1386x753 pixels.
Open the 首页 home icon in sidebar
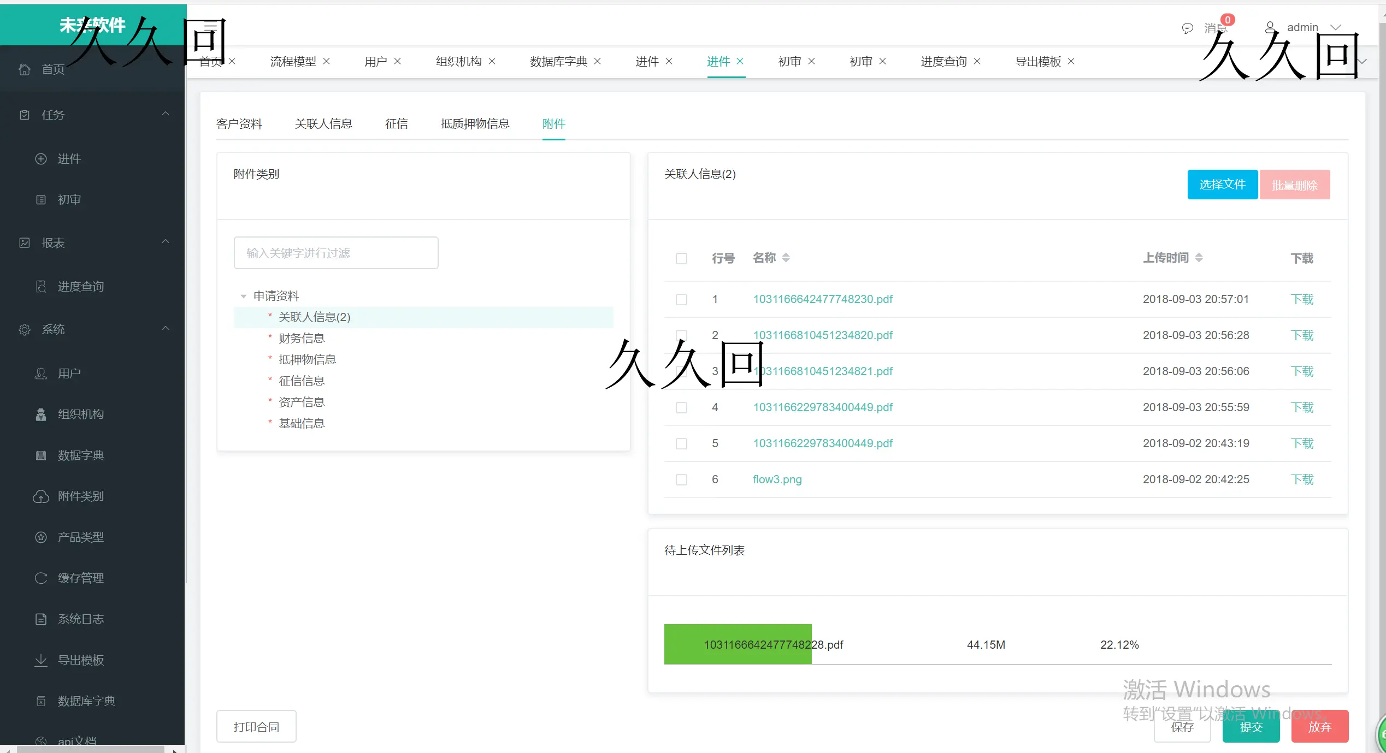pos(25,69)
